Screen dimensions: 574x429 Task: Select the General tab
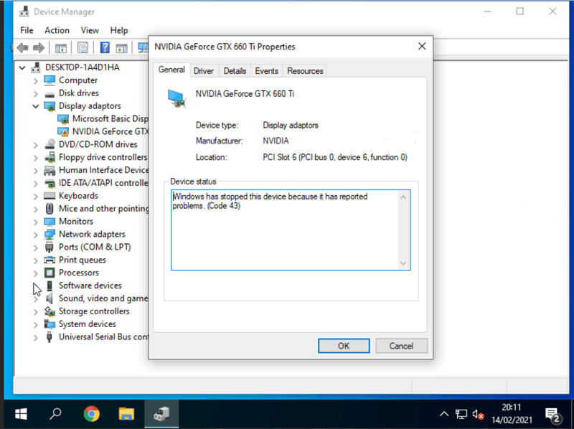[x=171, y=70]
